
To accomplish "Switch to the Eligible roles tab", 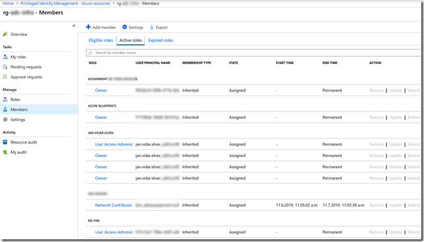I will pyautogui.click(x=101, y=40).
